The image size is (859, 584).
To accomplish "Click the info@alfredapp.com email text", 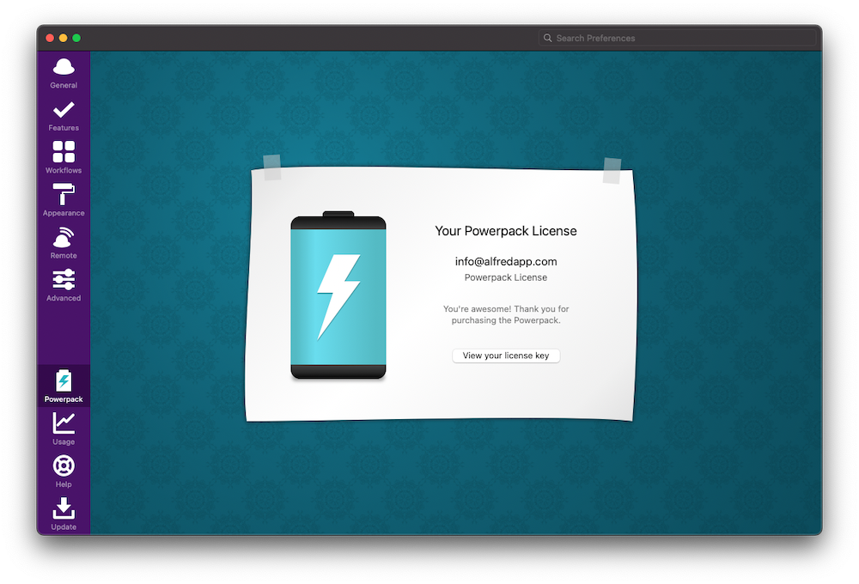I will pyautogui.click(x=506, y=262).
